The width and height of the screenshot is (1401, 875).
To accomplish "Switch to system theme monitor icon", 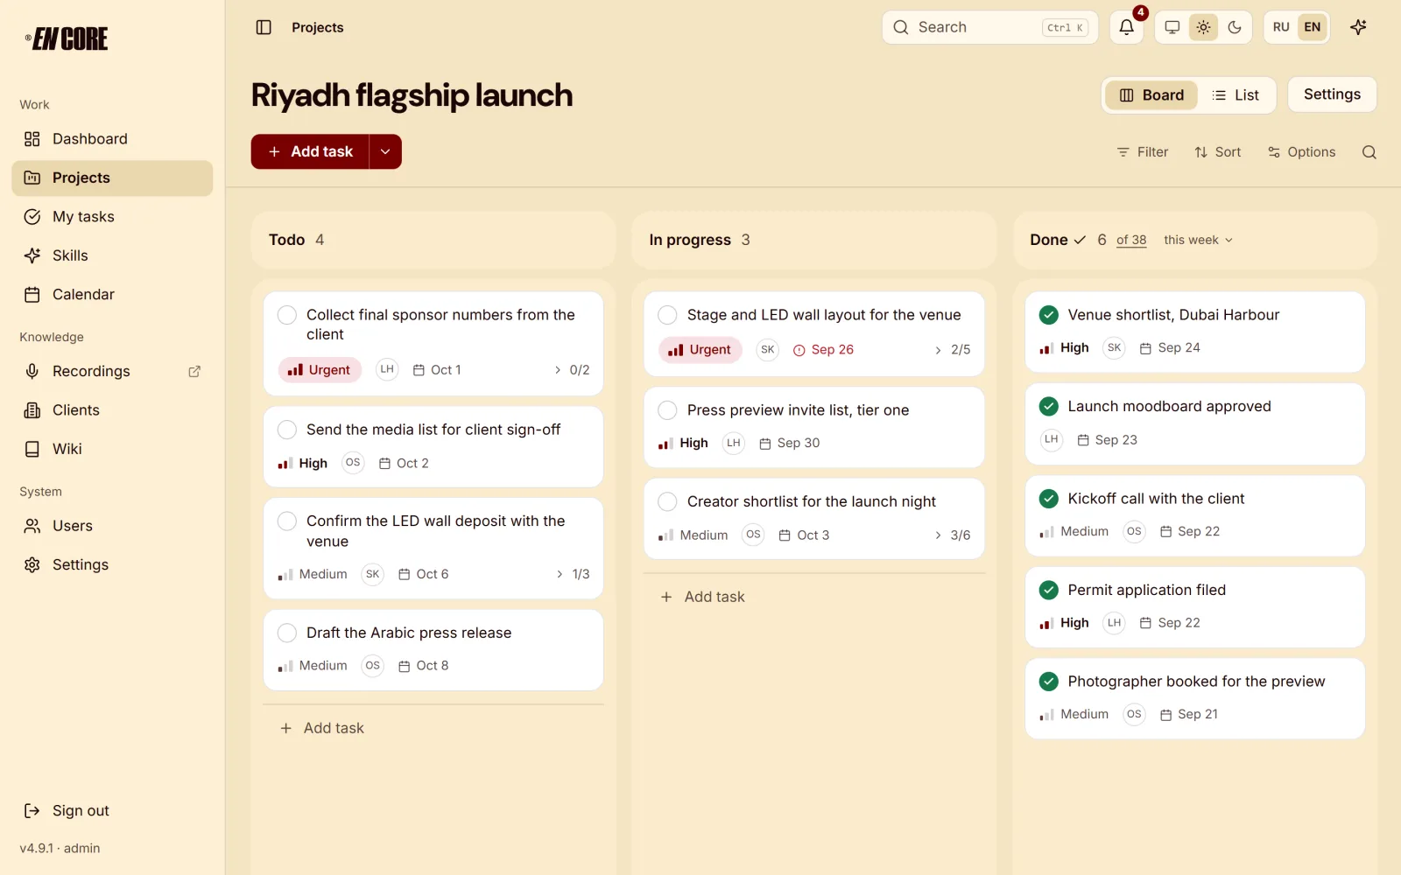I will pos(1172,27).
